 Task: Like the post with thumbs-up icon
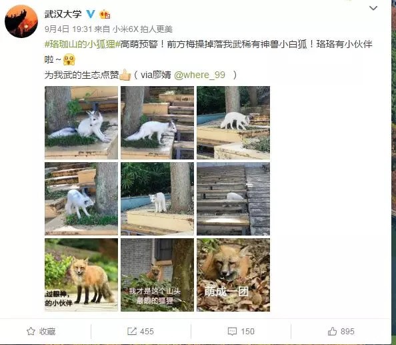point(332,331)
